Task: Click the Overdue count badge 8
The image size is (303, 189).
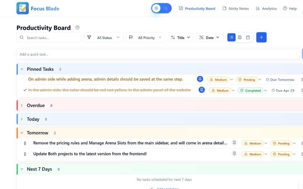Action: tap(51, 105)
